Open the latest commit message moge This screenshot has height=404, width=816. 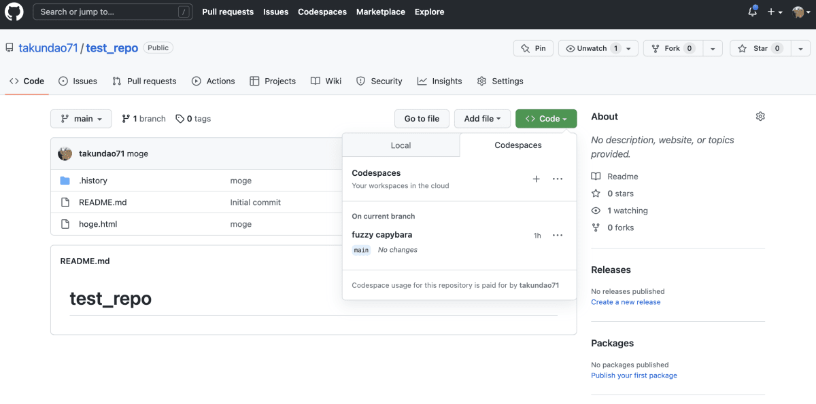(x=137, y=153)
